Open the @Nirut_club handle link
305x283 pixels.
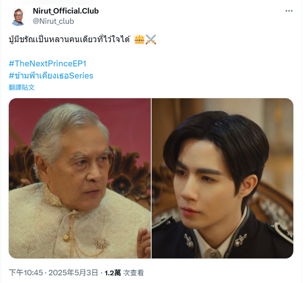(53, 21)
